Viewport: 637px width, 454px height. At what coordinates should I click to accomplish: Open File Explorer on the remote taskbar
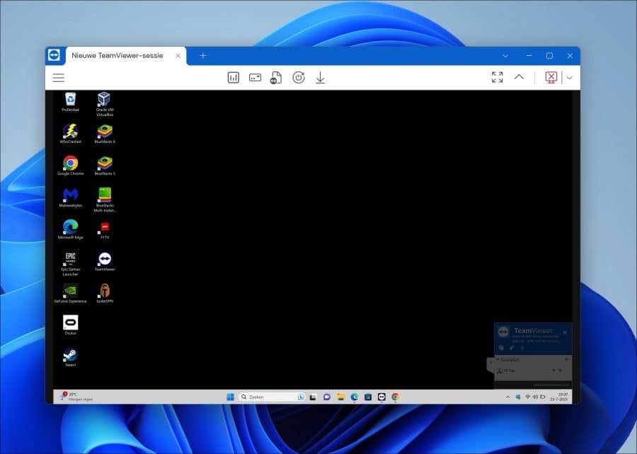(x=340, y=397)
